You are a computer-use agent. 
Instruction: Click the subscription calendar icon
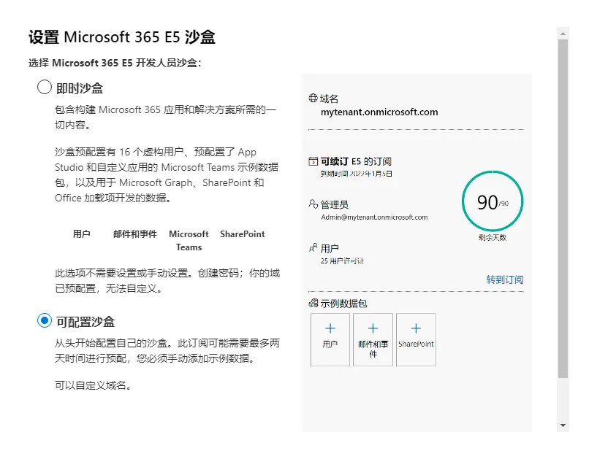click(313, 161)
